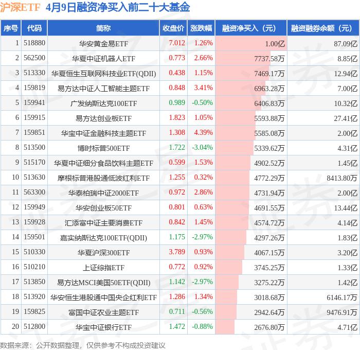Click code 513850

[34, 282]
